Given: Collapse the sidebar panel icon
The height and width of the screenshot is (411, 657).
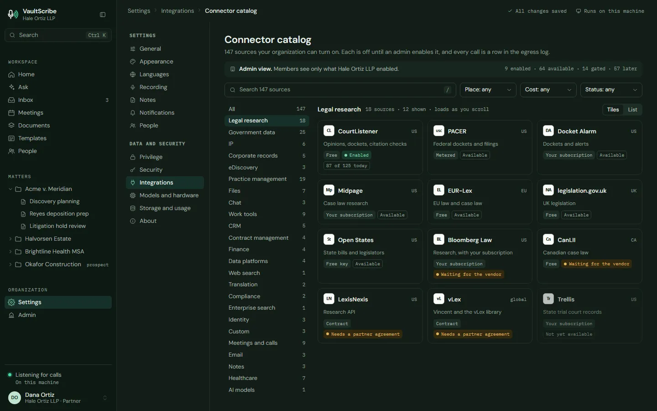Looking at the screenshot, I should tap(103, 15).
